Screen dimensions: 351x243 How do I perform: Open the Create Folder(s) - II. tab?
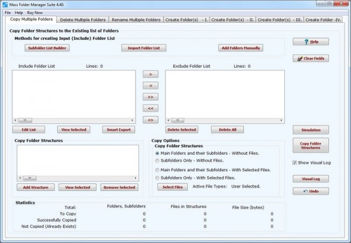point(233,20)
